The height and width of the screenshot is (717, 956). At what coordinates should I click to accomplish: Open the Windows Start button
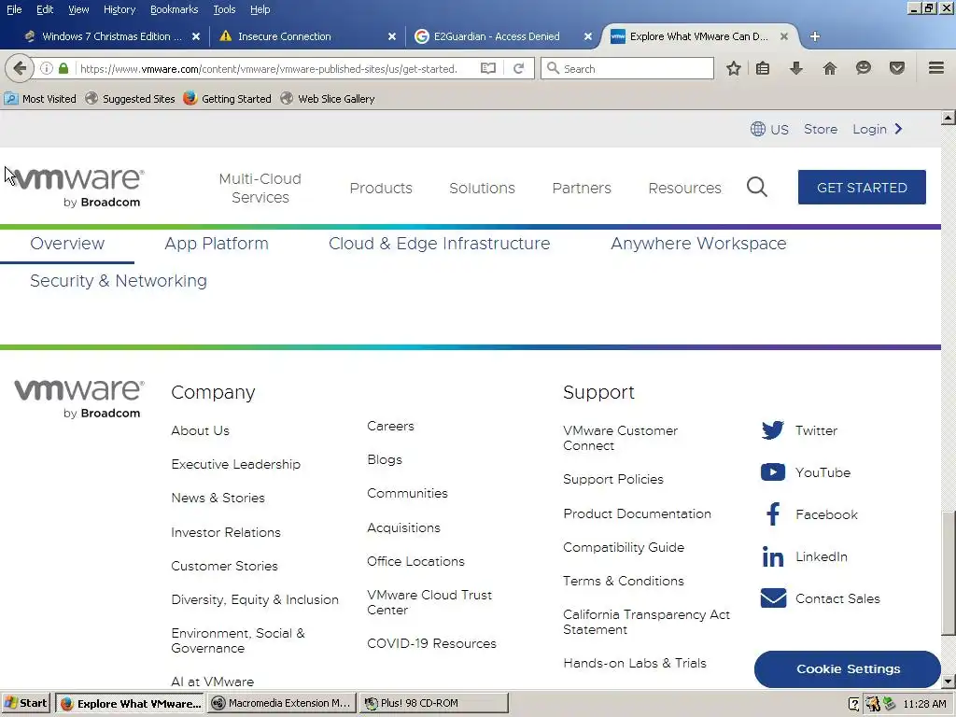[x=25, y=703]
